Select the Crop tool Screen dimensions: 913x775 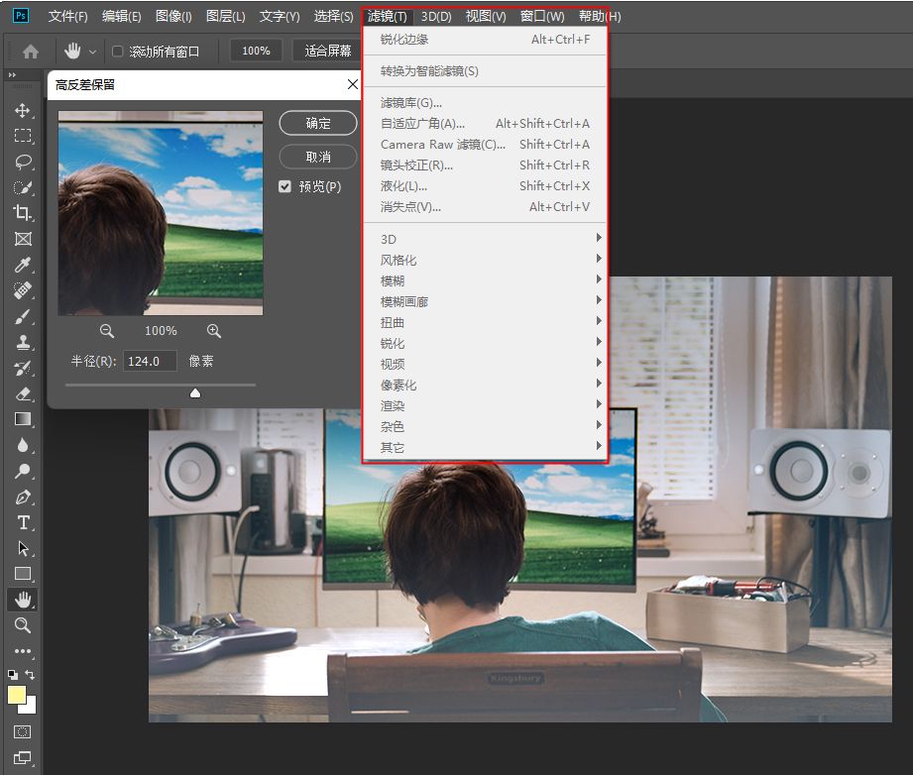pyautogui.click(x=23, y=213)
